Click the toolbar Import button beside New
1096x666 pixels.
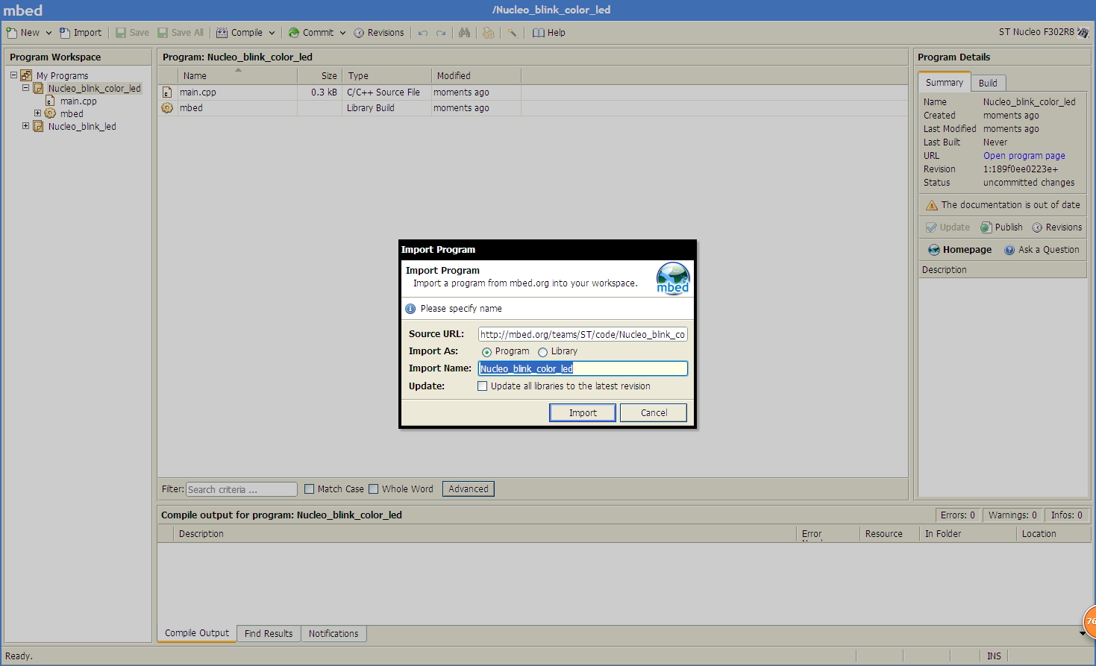coord(81,33)
